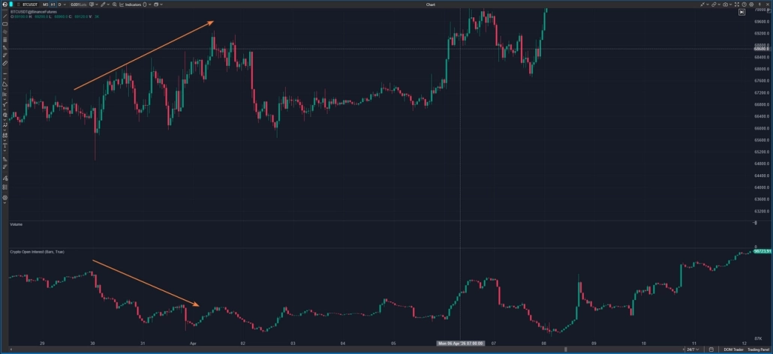
Task: Expand the cloud upload dropdown arrow
Action: 731,4
